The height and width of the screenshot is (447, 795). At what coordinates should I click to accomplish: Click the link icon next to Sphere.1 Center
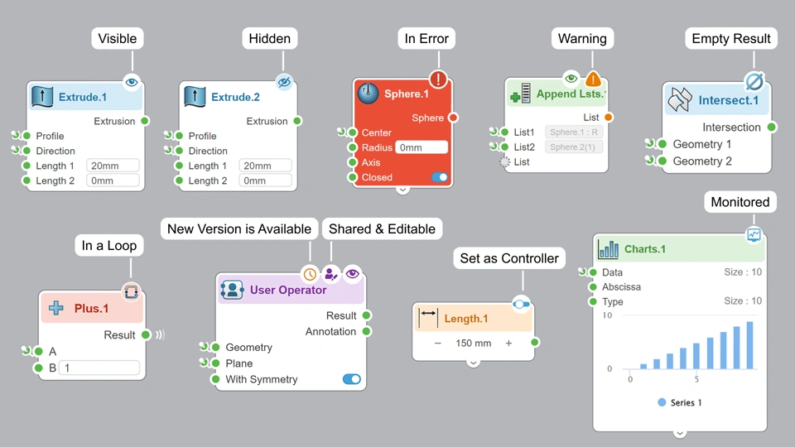(342, 132)
